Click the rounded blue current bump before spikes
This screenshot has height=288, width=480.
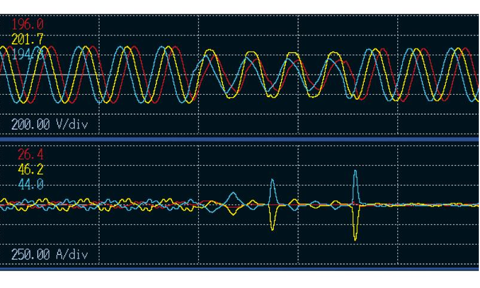pos(233,194)
